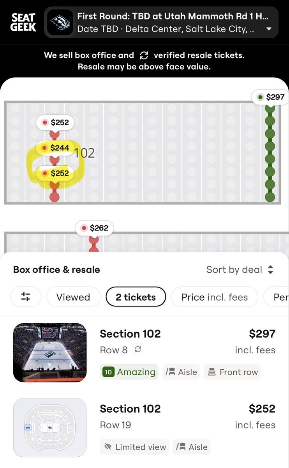Expand the event selector dropdown arrow
This screenshot has height=468, width=289.
tap(269, 29)
